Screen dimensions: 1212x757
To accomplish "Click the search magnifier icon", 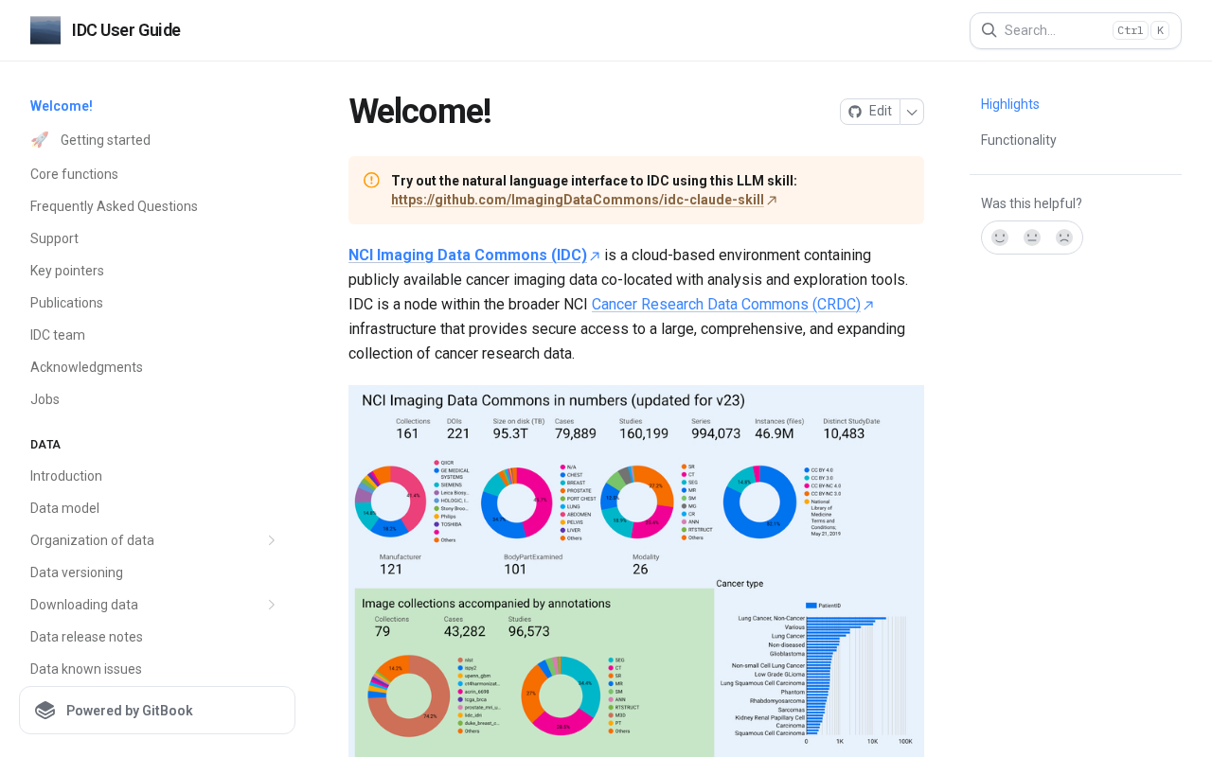I will pyautogui.click(x=989, y=30).
